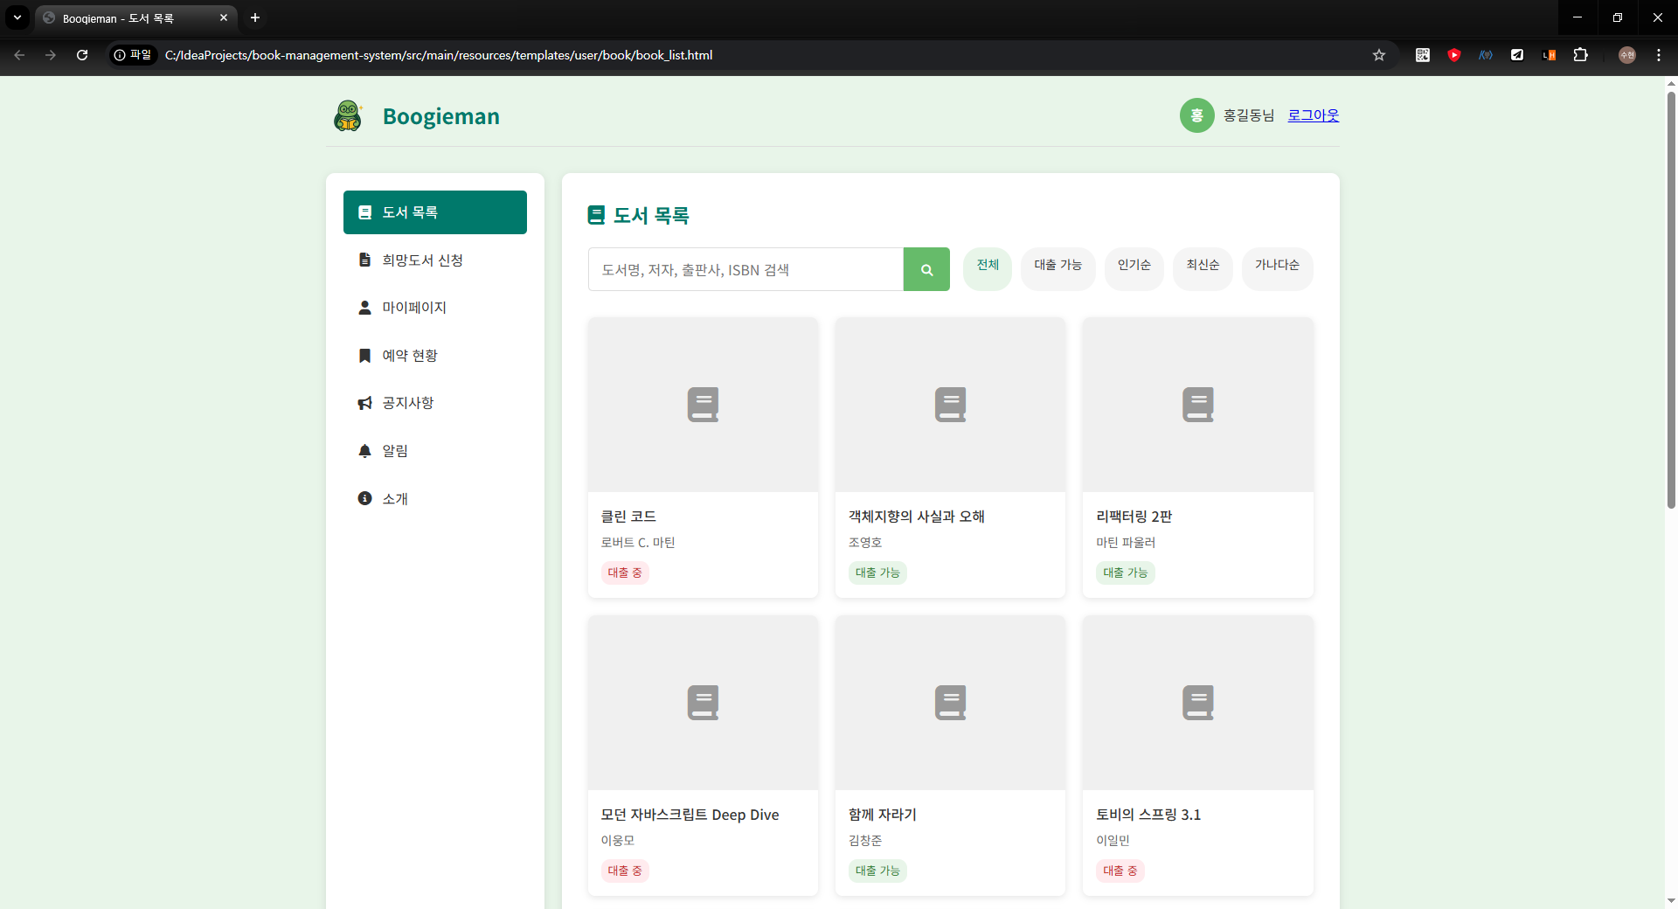Click the green search magnifier button
Screen dimensions: 1678x909
(x=926, y=269)
